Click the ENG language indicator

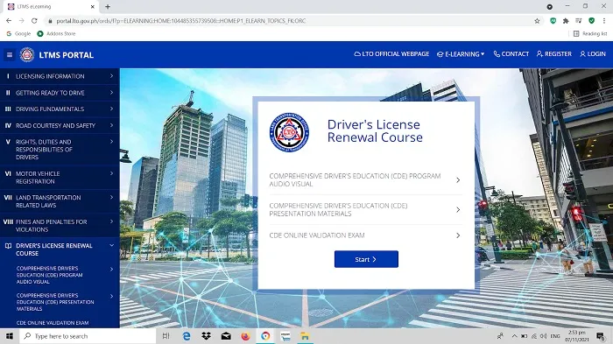pyautogui.click(x=555, y=336)
